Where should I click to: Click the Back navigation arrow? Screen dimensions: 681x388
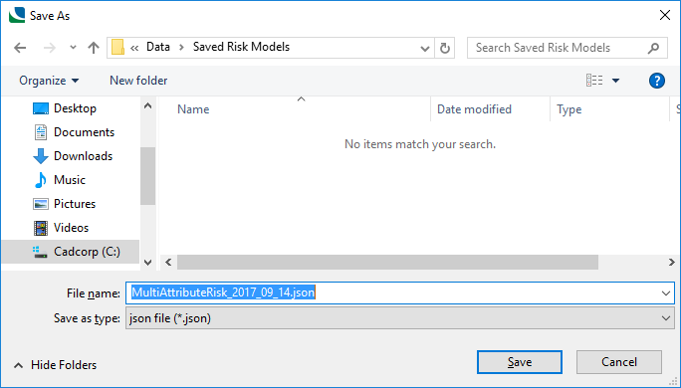point(20,48)
